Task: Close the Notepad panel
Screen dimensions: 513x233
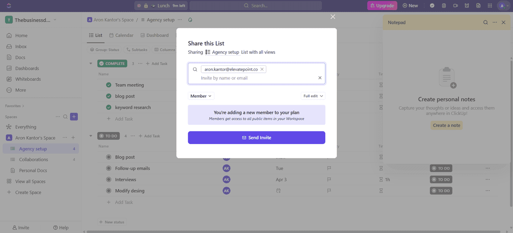Action: (503, 22)
